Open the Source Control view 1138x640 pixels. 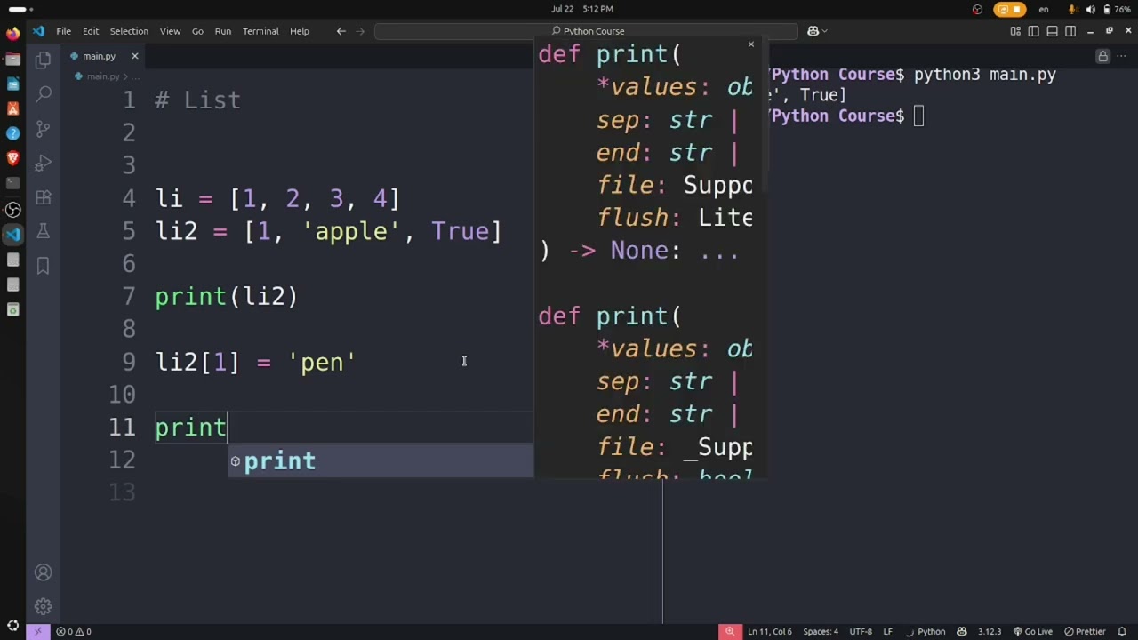[x=43, y=129]
